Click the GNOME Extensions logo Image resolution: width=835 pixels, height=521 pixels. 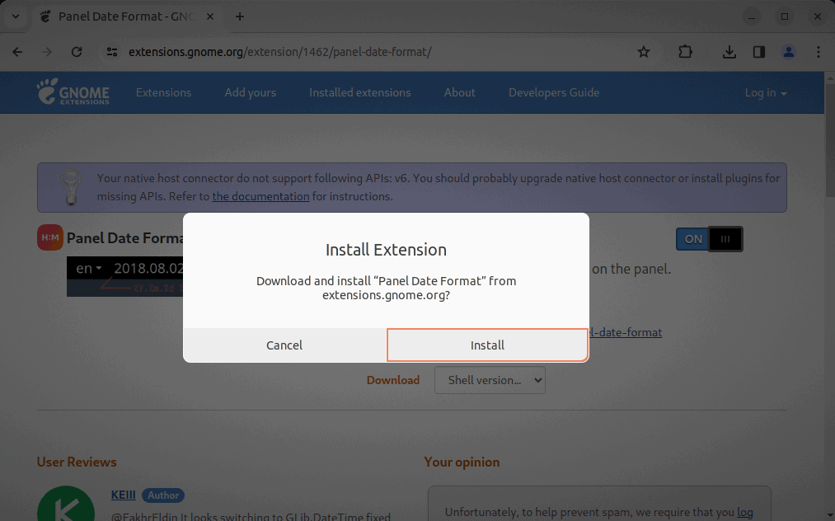73,92
